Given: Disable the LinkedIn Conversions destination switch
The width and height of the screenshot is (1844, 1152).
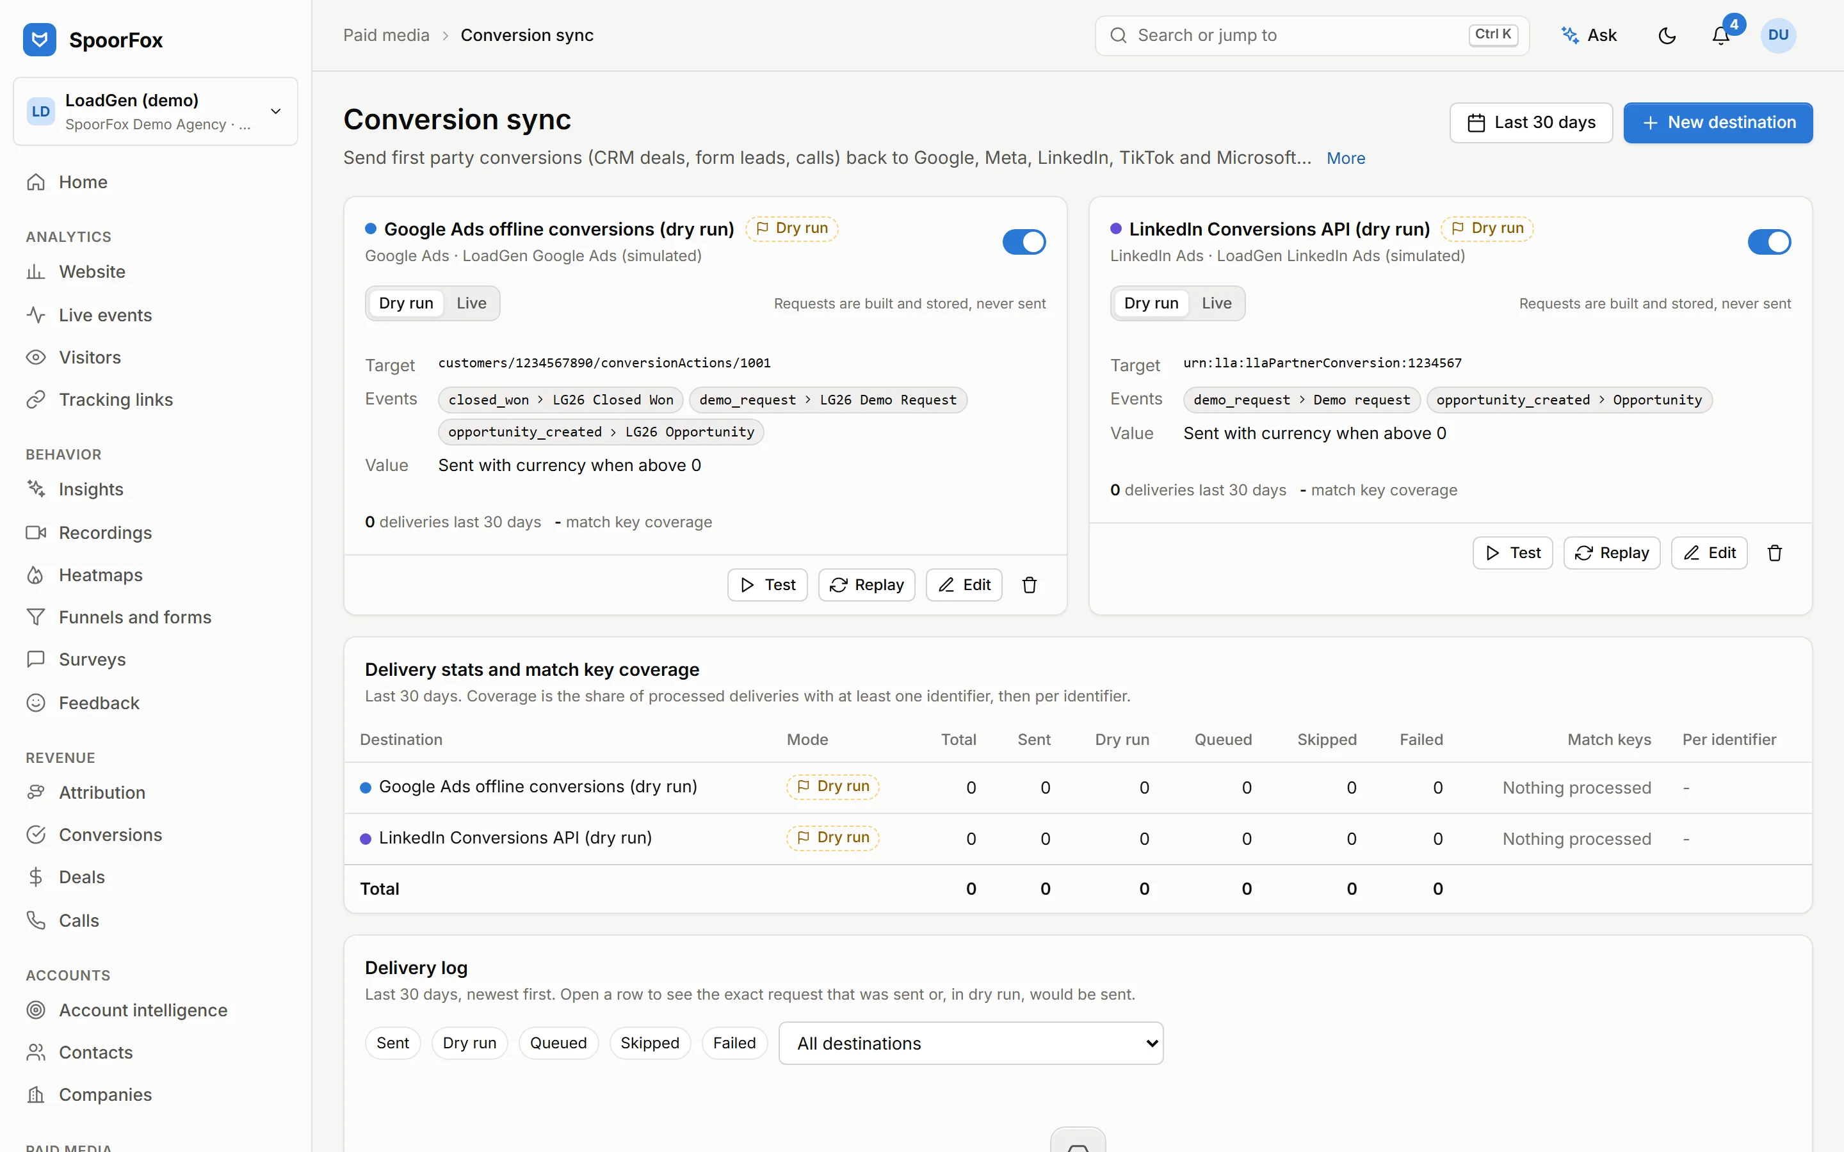Looking at the screenshot, I should click(1769, 243).
